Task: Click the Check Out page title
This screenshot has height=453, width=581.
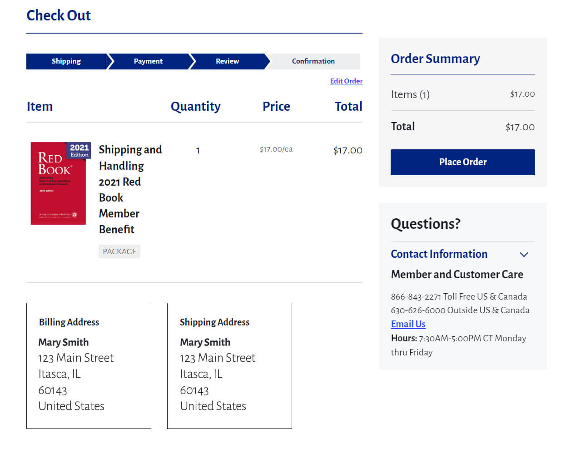Action: [59, 15]
